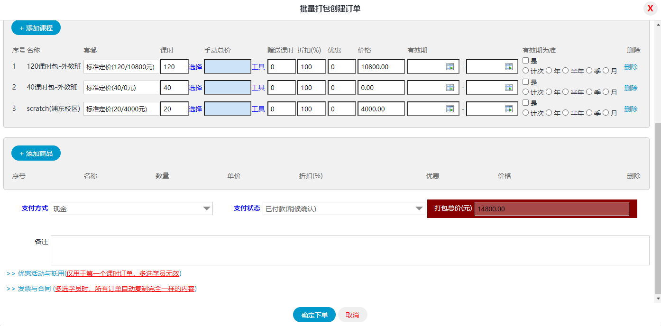Open the 支付状态 dropdown
The width and height of the screenshot is (661, 326).
point(343,208)
